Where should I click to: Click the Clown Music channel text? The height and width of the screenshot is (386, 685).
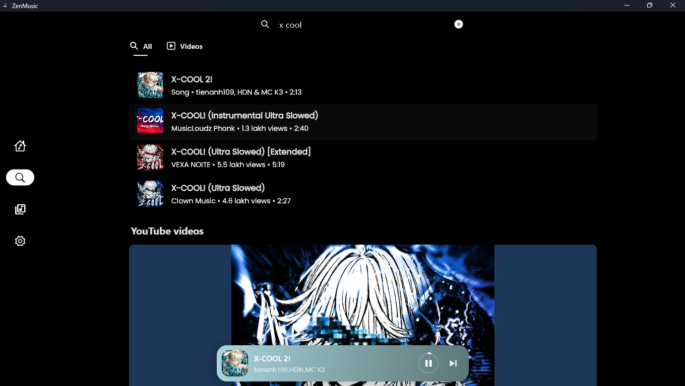tap(194, 201)
